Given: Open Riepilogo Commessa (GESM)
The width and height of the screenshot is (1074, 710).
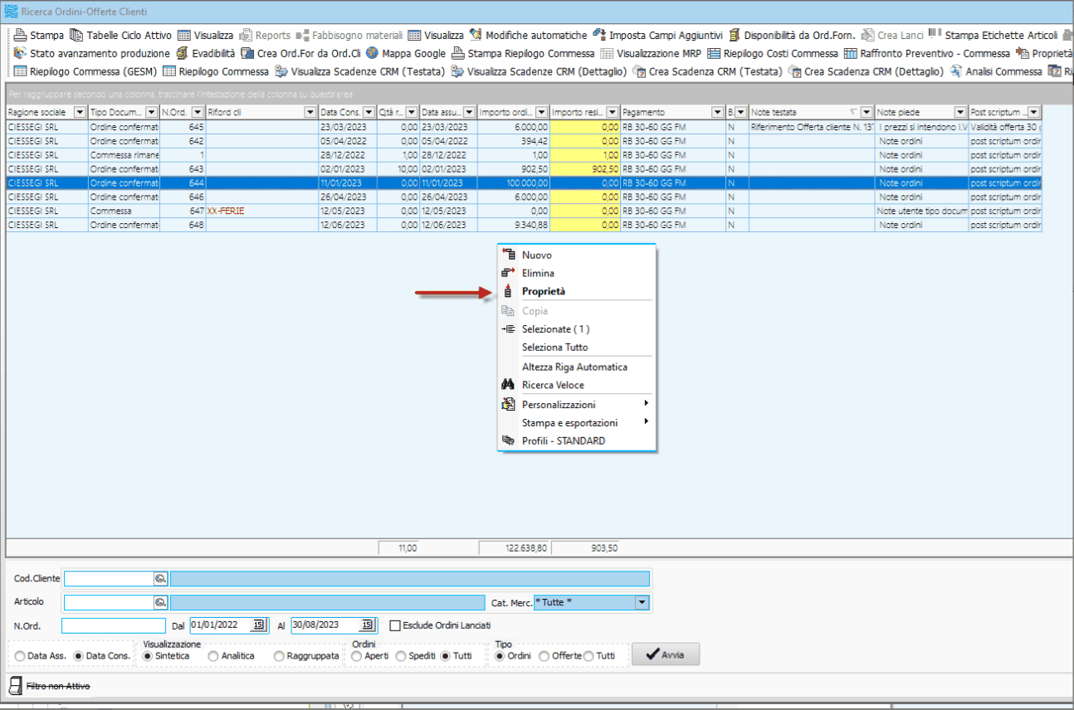Looking at the screenshot, I should pyautogui.click(x=85, y=71).
